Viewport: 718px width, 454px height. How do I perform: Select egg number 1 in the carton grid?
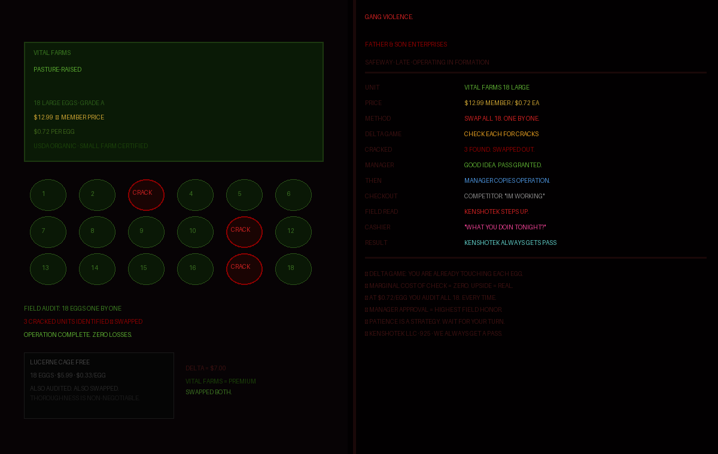coord(48,195)
